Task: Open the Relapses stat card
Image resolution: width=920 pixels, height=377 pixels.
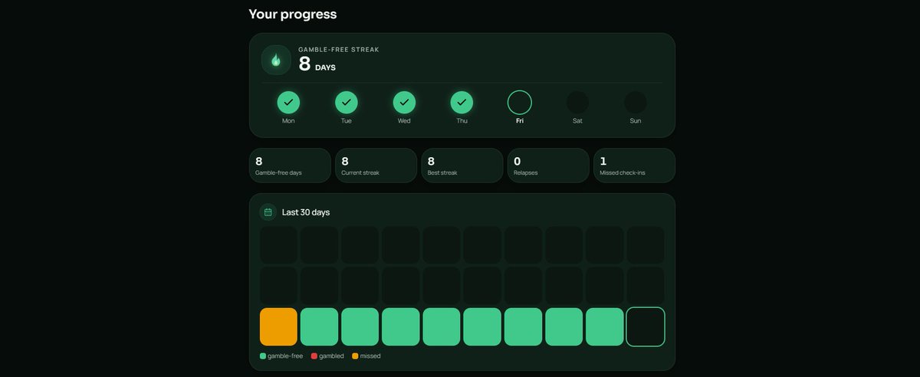Action: (x=548, y=166)
